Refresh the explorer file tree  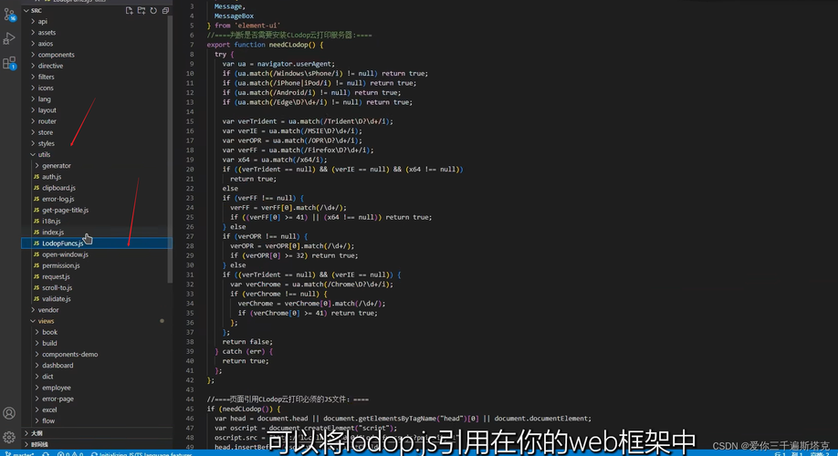pyautogui.click(x=153, y=11)
